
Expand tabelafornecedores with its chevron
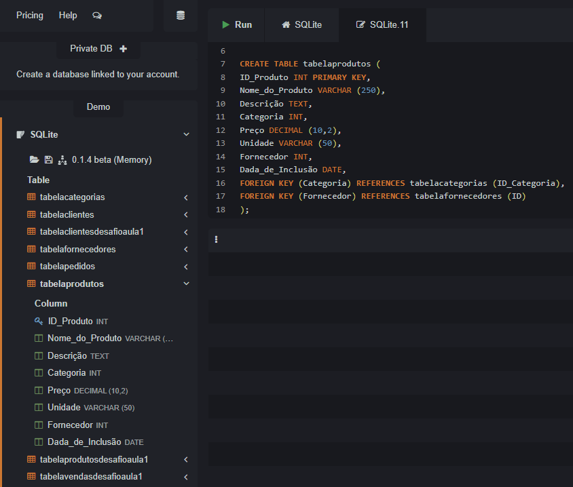[186, 250]
